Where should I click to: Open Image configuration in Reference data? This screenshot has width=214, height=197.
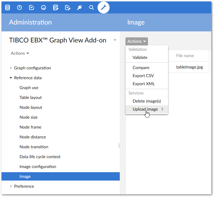[x=38, y=167]
